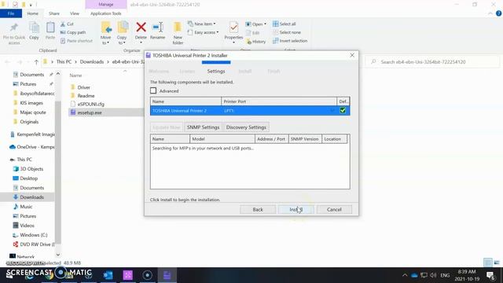Create a New folder
The width and height of the screenshot is (503, 283).
[178, 33]
